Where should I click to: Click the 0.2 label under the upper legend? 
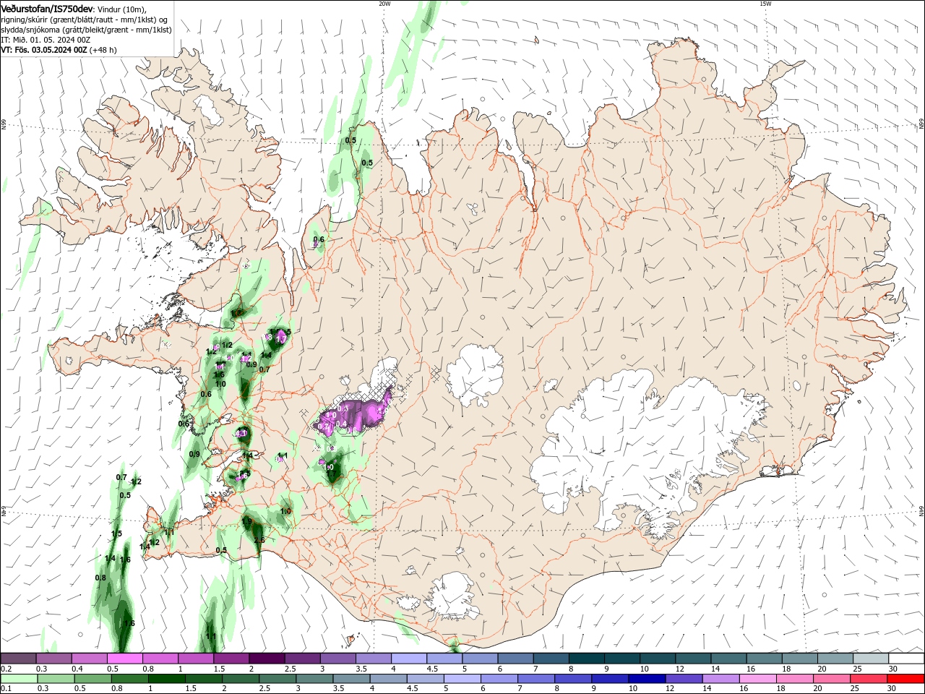coord(6,669)
